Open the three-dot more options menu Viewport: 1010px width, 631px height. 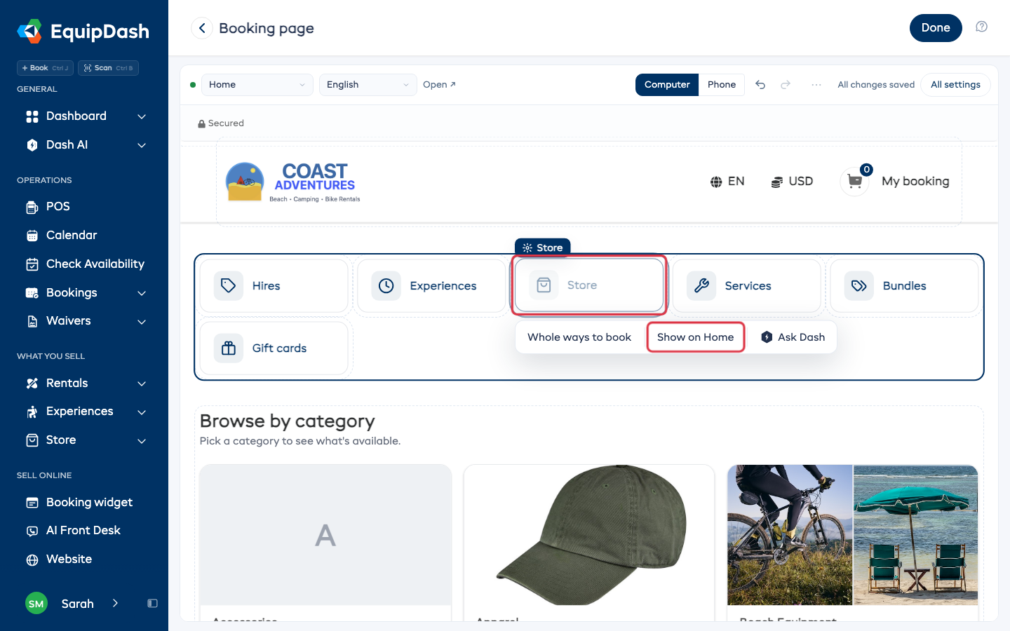point(816,85)
